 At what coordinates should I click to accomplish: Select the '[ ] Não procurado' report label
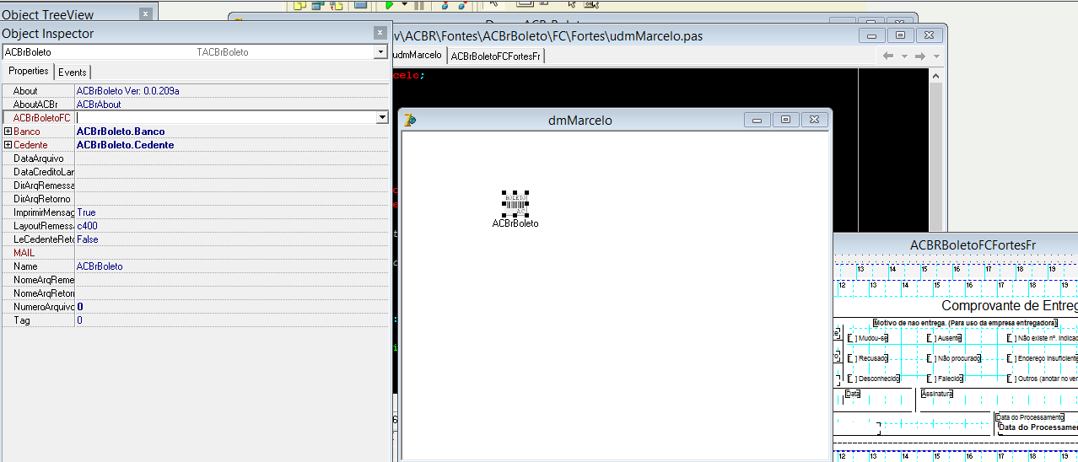954,358
